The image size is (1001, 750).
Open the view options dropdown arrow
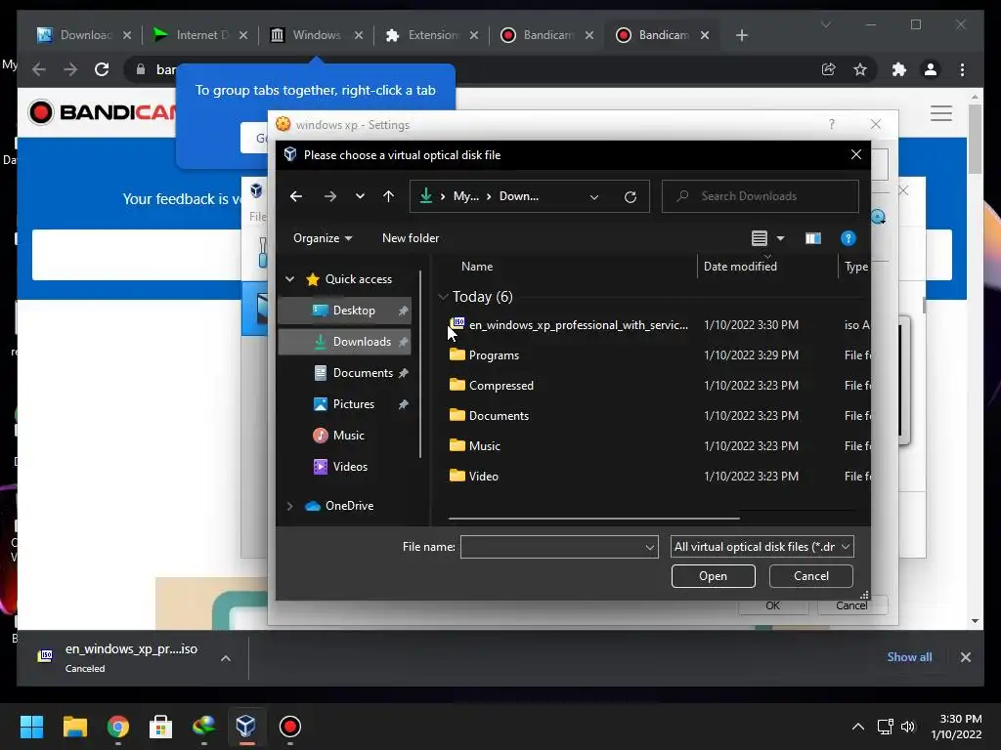click(x=780, y=238)
